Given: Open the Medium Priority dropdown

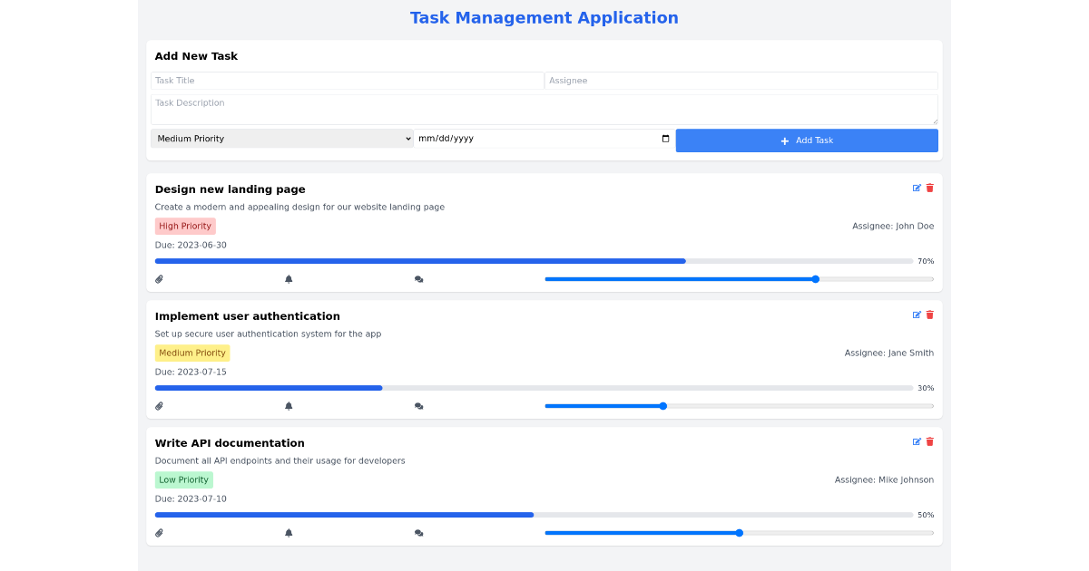Looking at the screenshot, I should pos(281,139).
